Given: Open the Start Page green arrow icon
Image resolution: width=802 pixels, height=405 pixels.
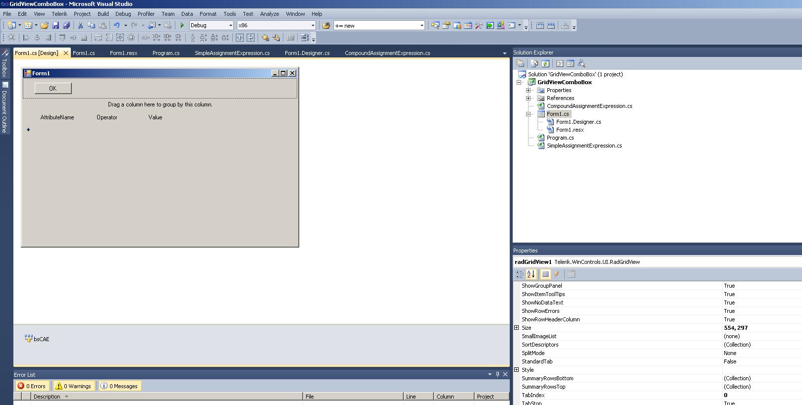Looking at the screenshot, I should (490, 25).
